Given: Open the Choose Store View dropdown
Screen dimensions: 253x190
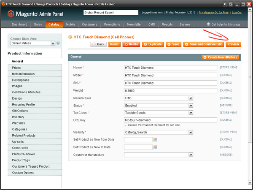Looking at the screenshot, I should (33, 43).
